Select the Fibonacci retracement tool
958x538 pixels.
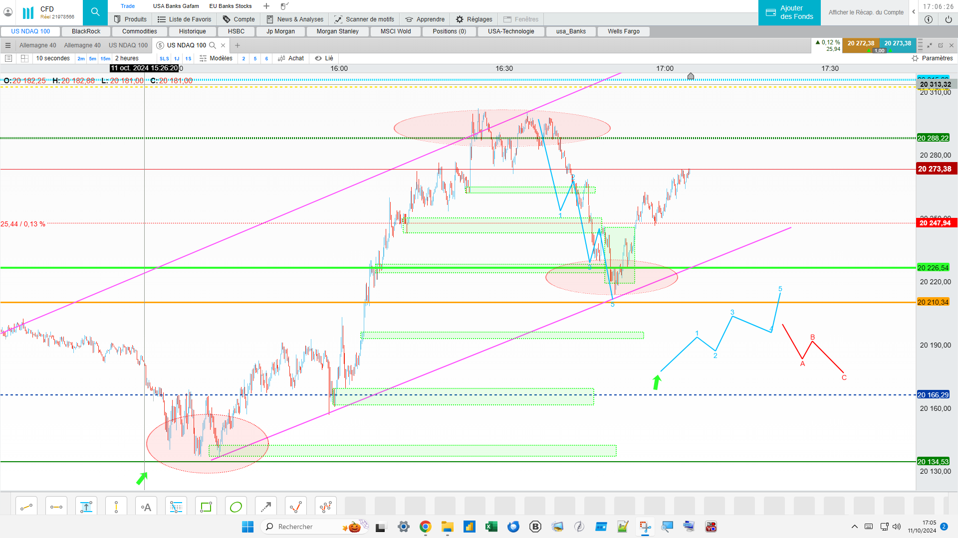[x=176, y=507]
